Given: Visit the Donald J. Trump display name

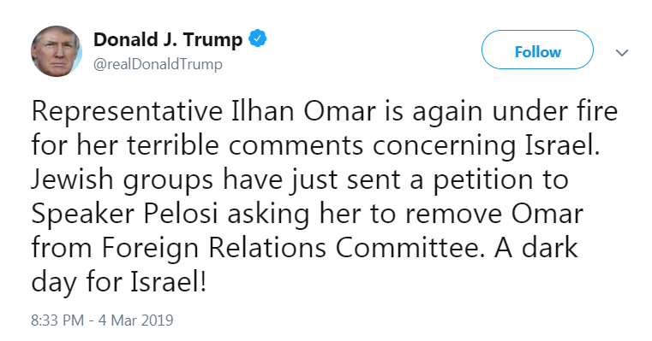Looking at the screenshot, I should (x=168, y=39).
